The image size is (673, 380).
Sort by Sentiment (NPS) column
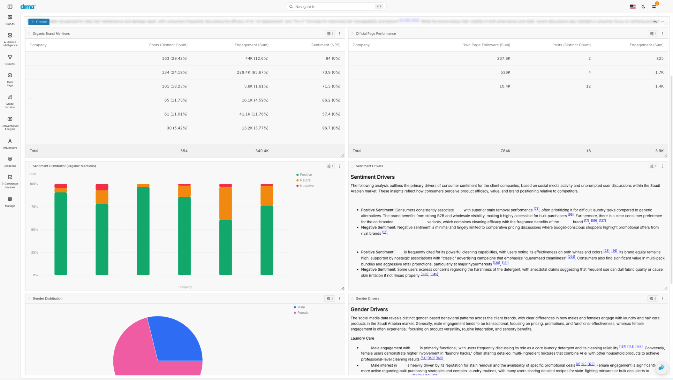click(326, 45)
